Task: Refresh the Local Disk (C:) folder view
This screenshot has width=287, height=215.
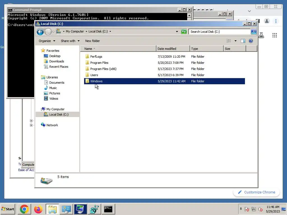Action: point(184,32)
